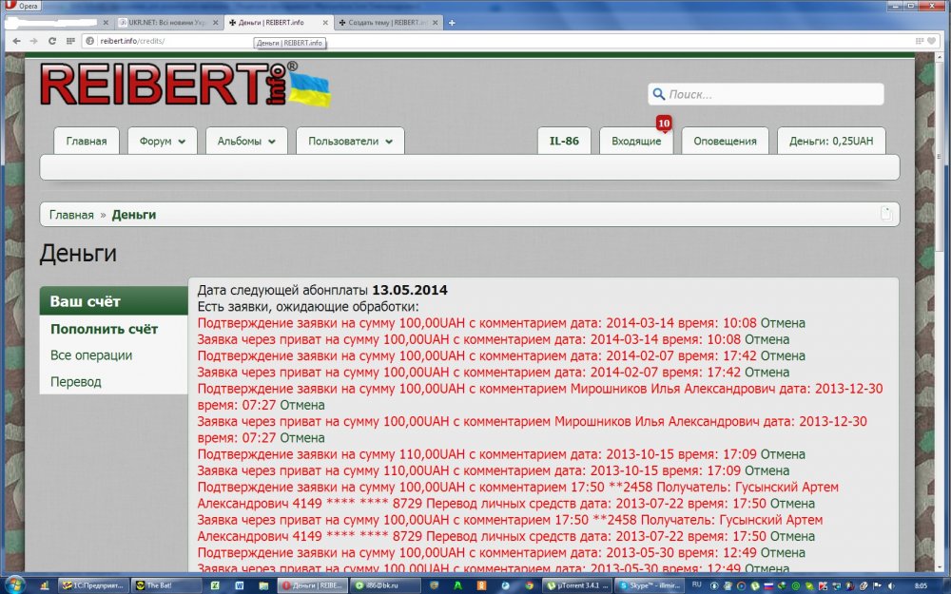Open Opera Speed Dial grid icon
951x594 pixels.
click(x=70, y=41)
